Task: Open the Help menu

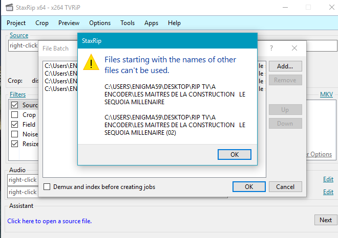Action: 174,23
